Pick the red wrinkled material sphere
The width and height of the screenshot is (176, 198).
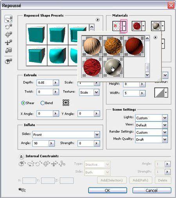(x=92, y=67)
